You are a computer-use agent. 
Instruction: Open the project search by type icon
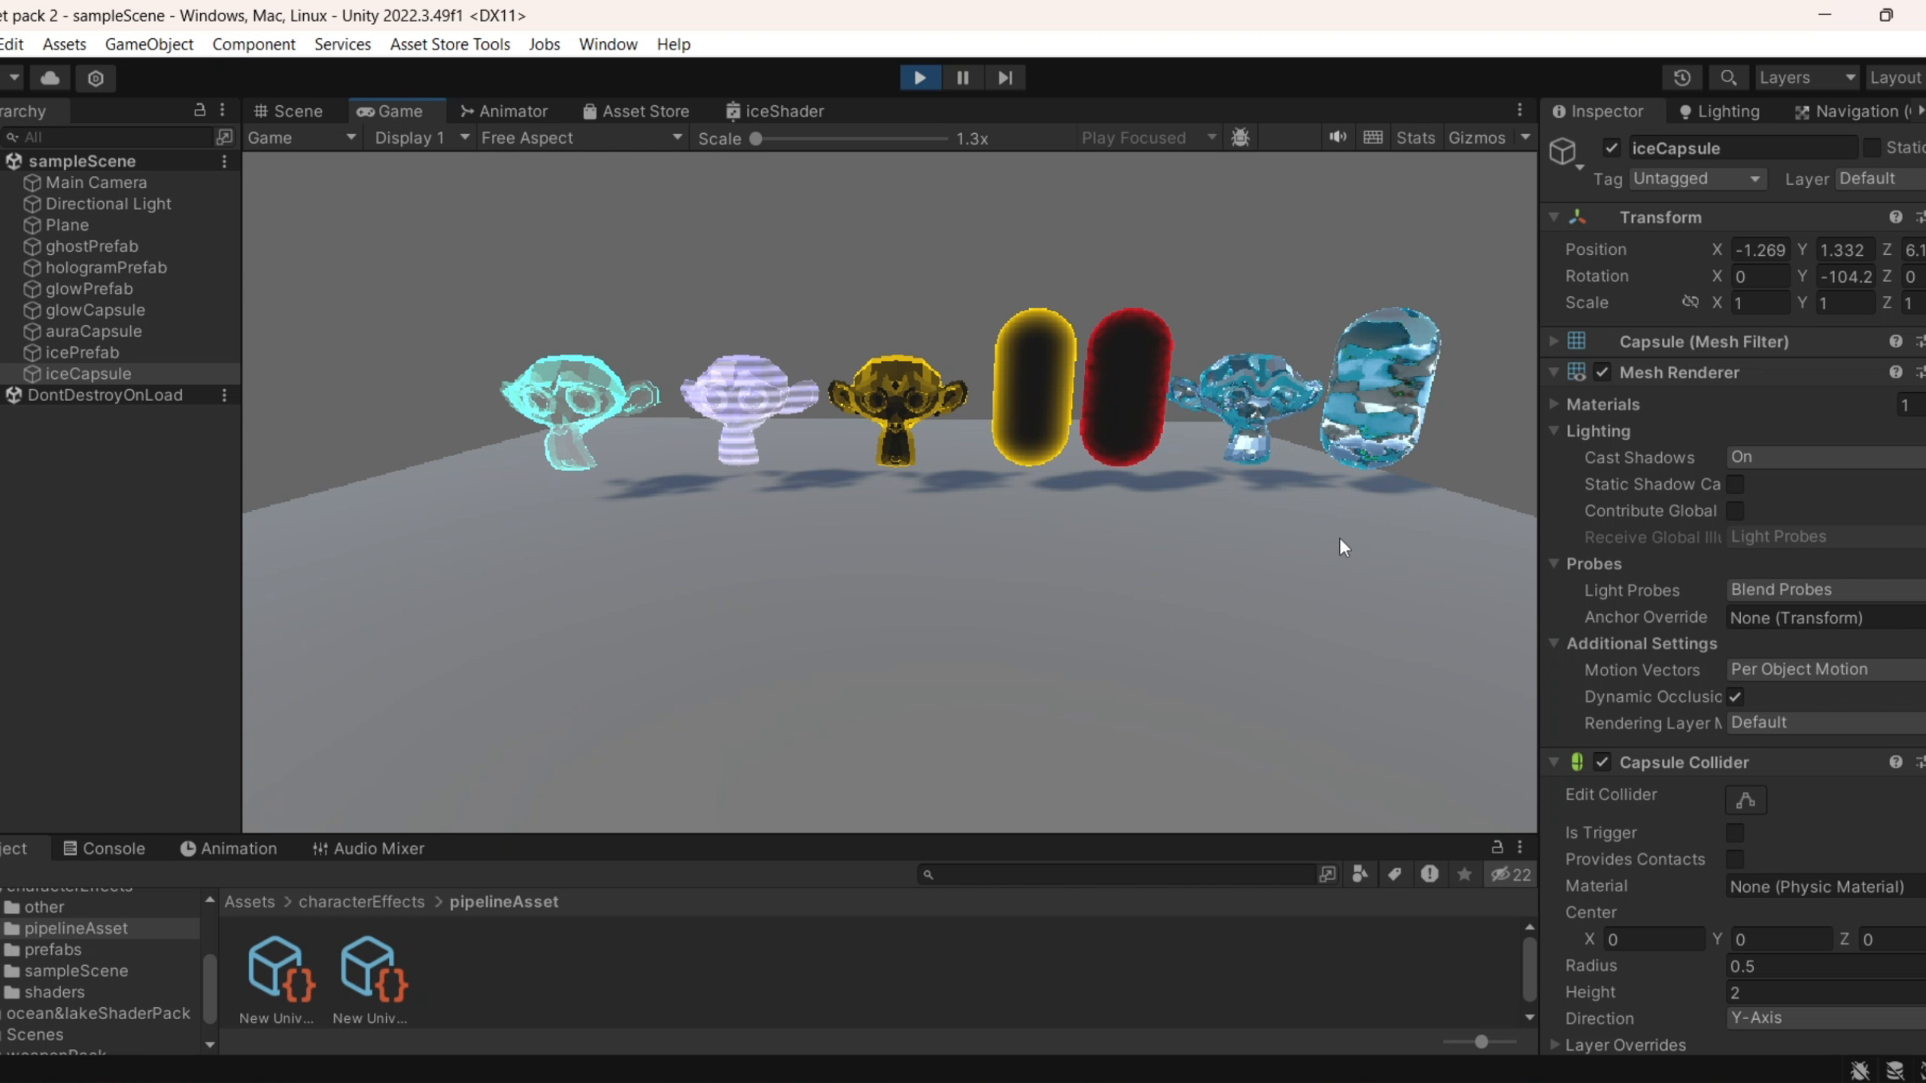click(1359, 874)
